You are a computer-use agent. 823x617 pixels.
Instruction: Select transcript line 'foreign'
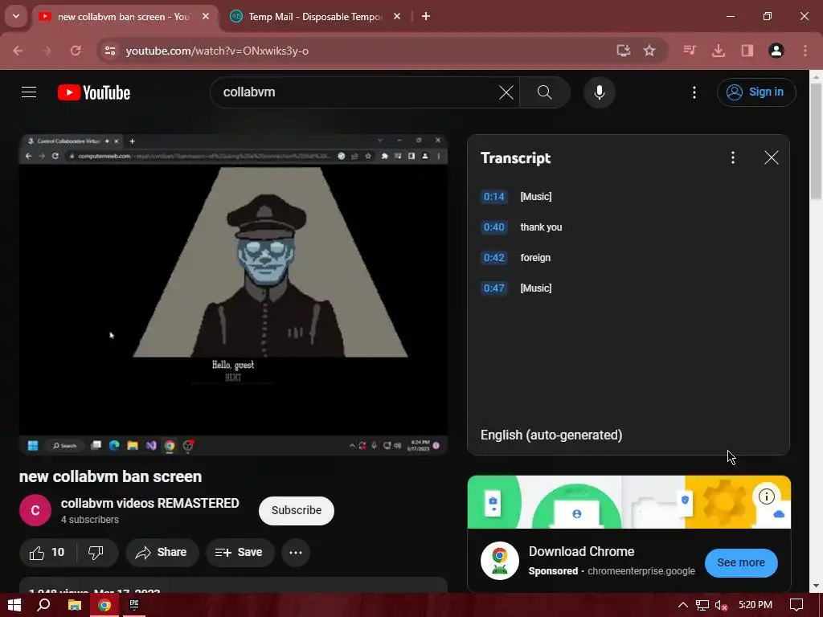tap(535, 257)
